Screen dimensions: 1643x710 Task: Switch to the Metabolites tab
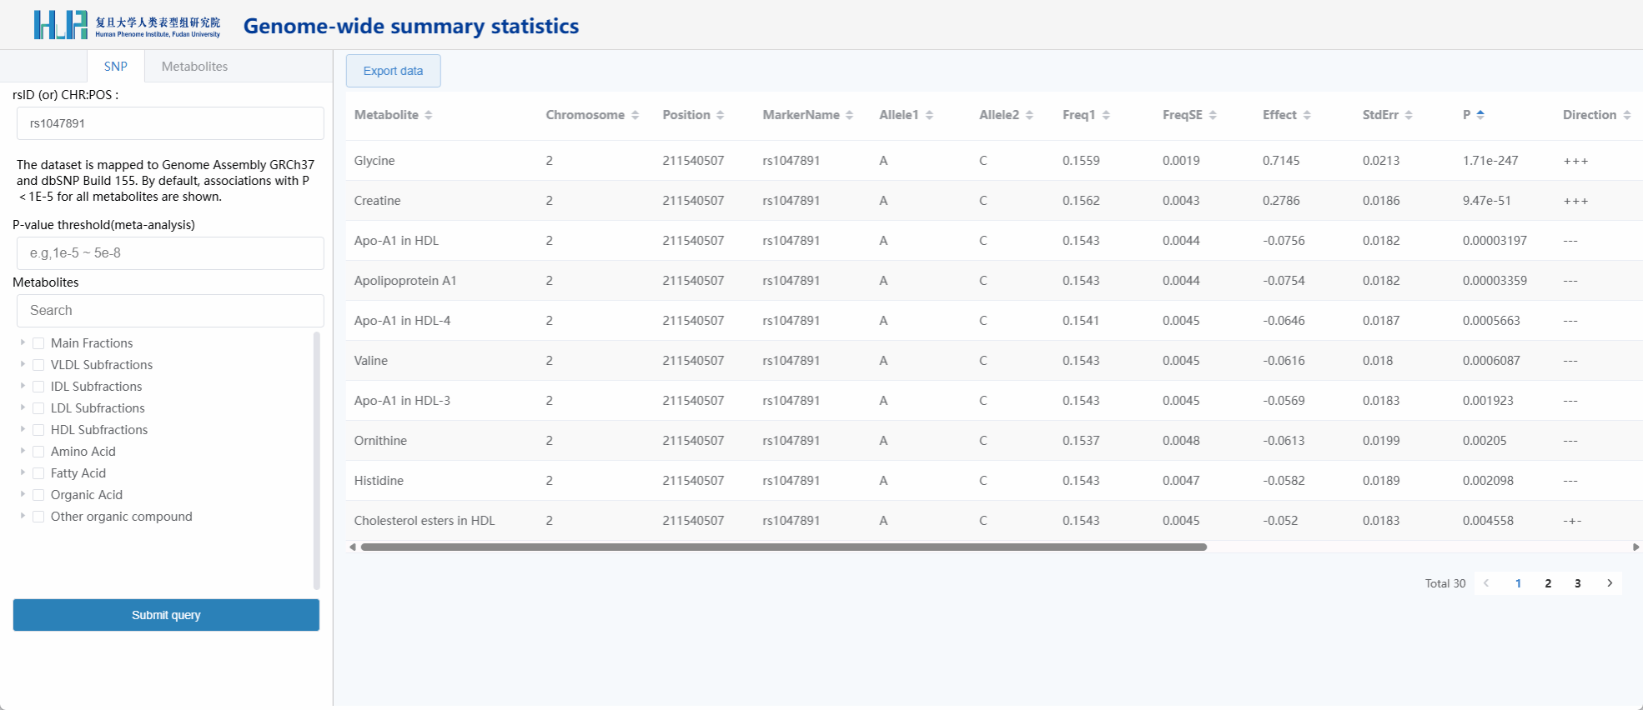tap(194, 67)
